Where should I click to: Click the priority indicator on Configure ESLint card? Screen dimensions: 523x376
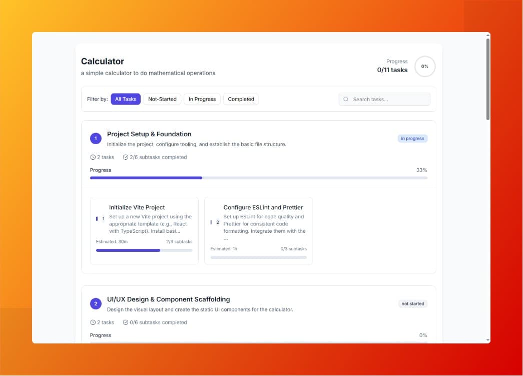pyautogui.click(x=212, y=222)
